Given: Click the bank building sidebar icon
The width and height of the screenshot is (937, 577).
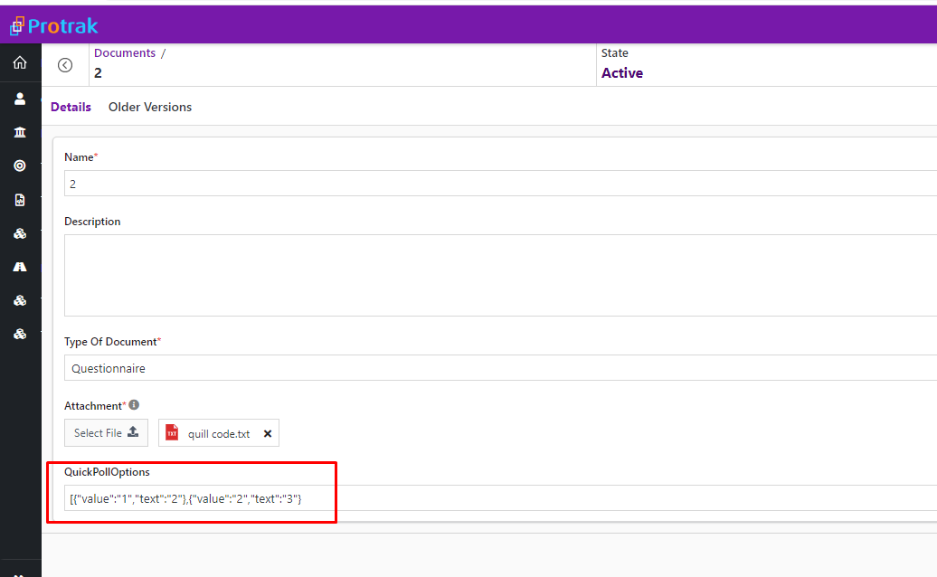Looking at the screenshot, I should [20, 132].
